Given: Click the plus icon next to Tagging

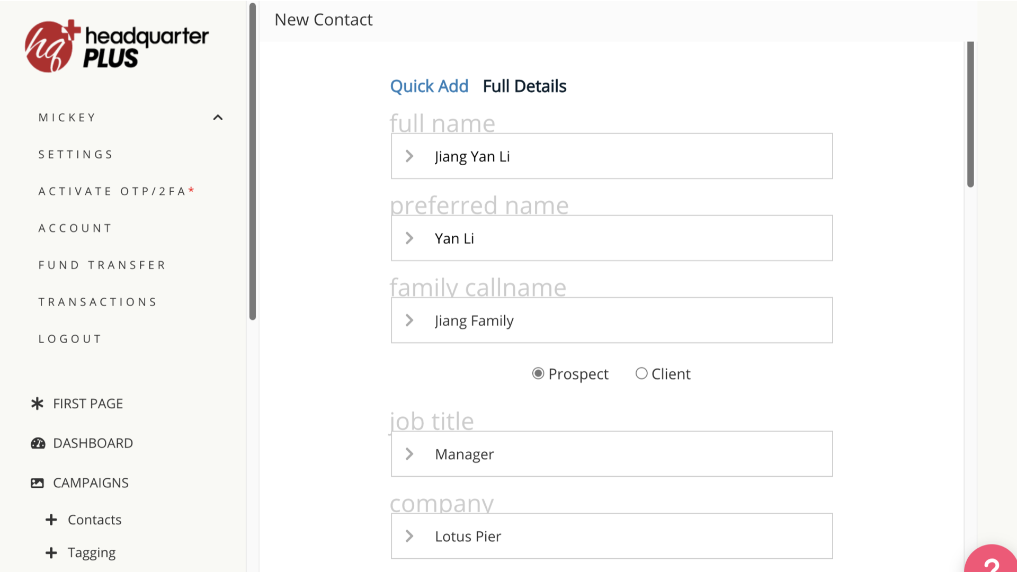Looking at the screenshot, I should [x=51, y=553].
